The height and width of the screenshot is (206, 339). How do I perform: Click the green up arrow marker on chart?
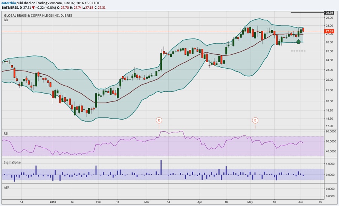point(298,42)
